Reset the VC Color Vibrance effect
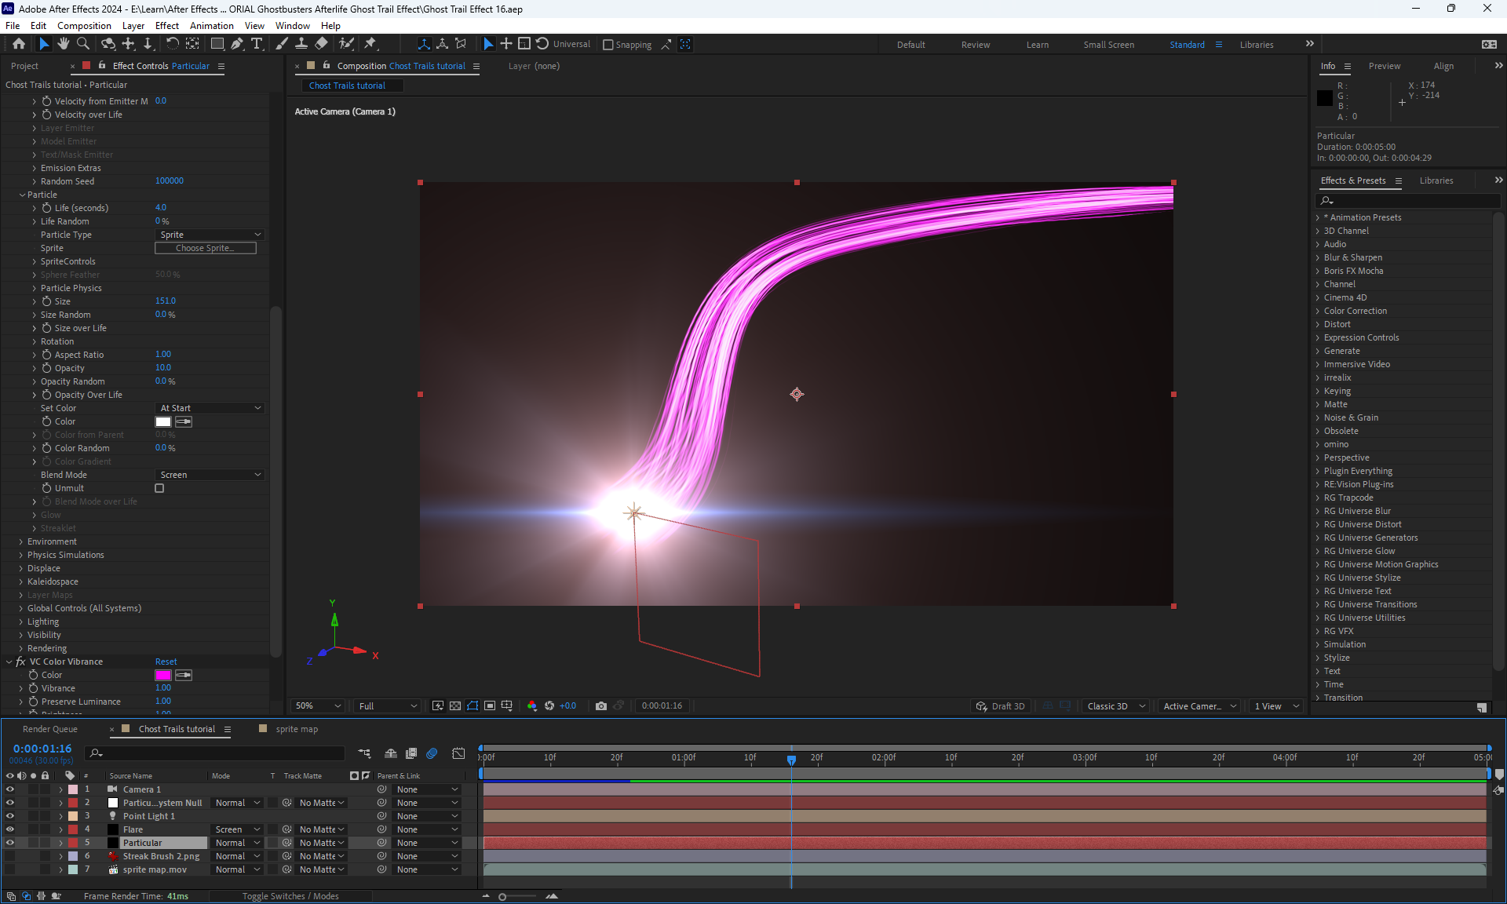Screen dimensions: 1507x904 click(x=166, y=662)
